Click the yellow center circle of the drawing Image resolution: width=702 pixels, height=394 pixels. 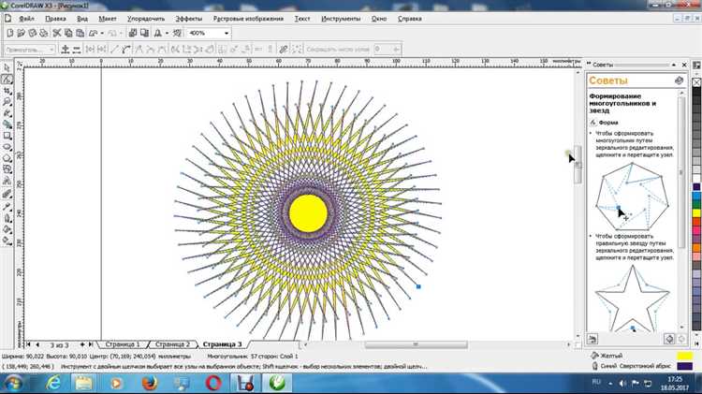[x=309, y=212]
